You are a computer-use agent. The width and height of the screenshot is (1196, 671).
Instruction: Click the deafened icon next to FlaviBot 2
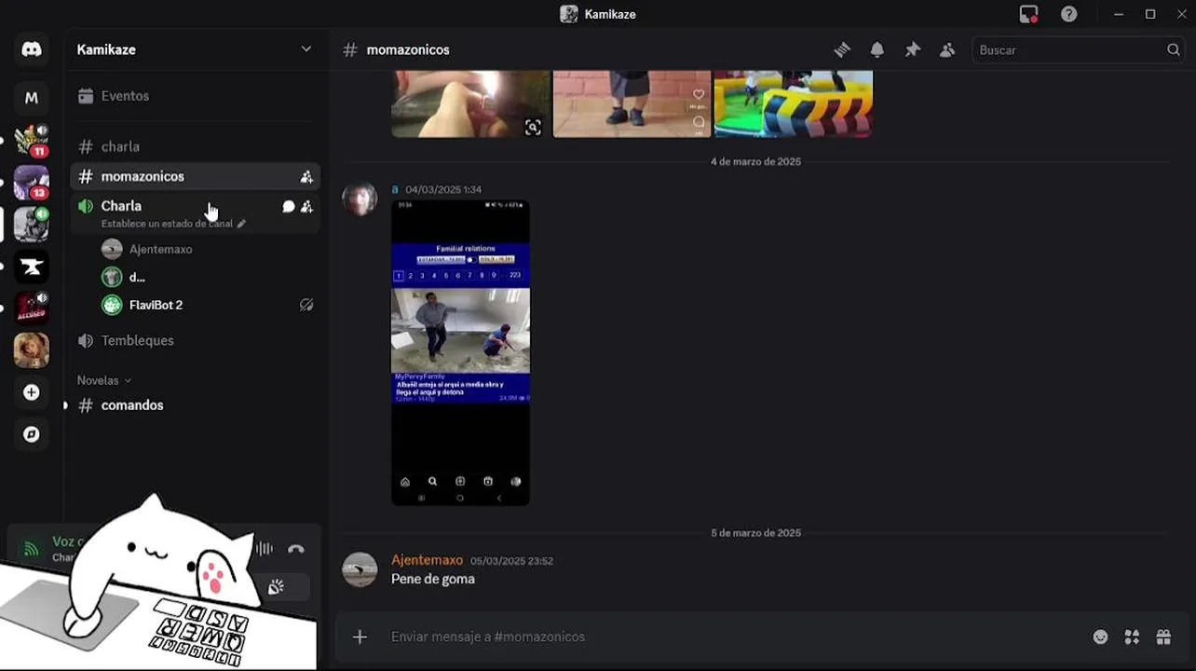coord(306,305)
